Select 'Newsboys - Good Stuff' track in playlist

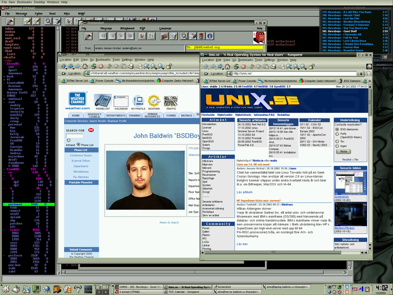coord(355,31)
